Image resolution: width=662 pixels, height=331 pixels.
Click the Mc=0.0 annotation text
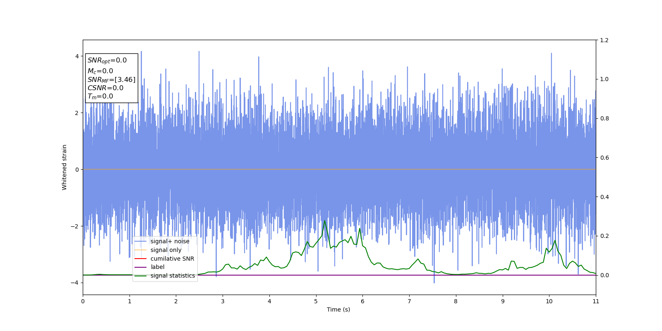pyautogui.click(x=100, y=71)
